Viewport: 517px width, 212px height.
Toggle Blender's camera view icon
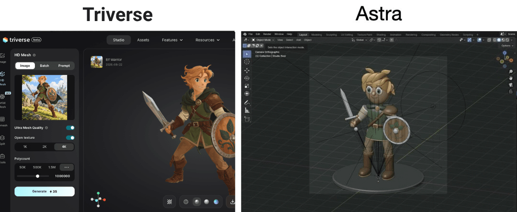point(511,85)
